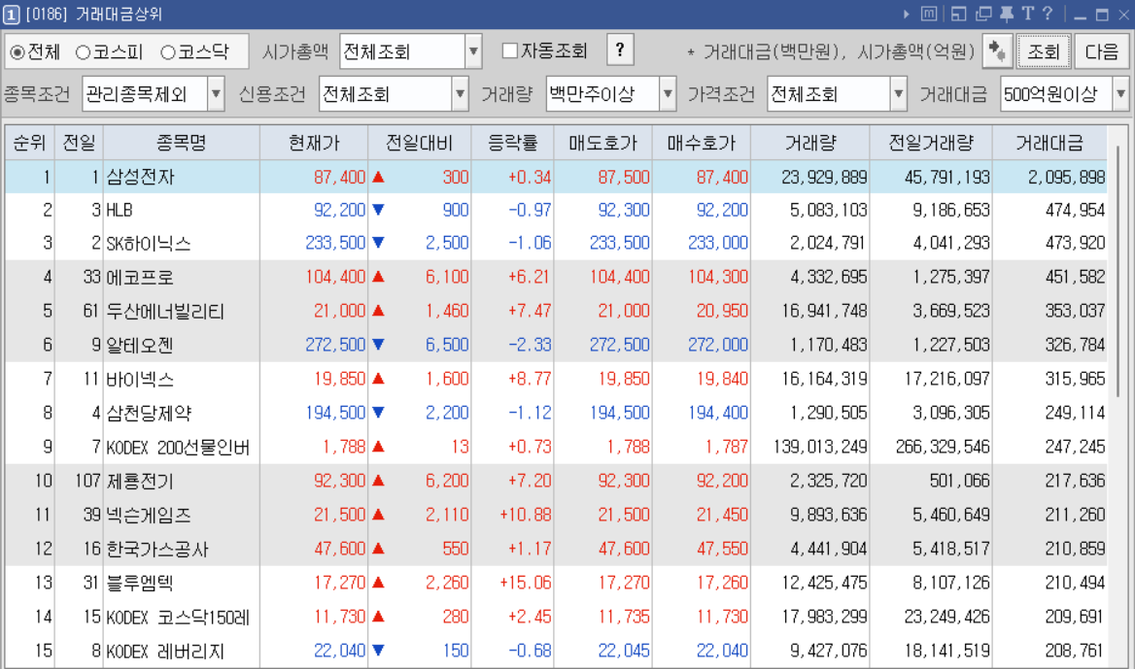Select the 바이넥스 stock name
The image size is (1135, 669).
pos(140,380)
